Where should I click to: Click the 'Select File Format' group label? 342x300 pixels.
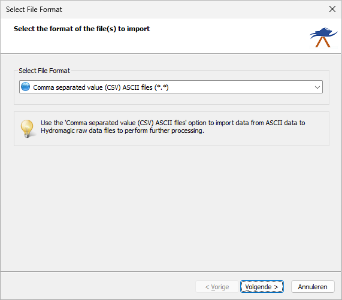click(44, 71)
